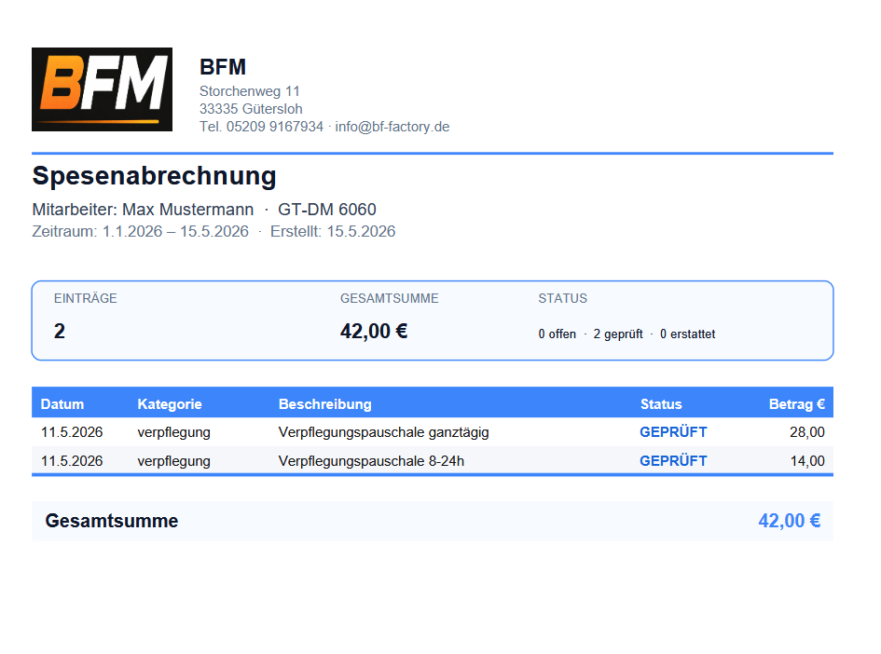Click the Datum column header
Viewport: 881px width, 654px height.
62,404
